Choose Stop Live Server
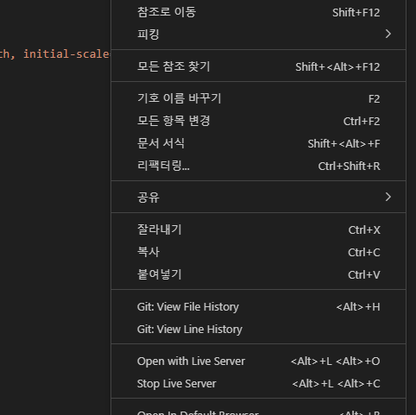 [258, 383]
